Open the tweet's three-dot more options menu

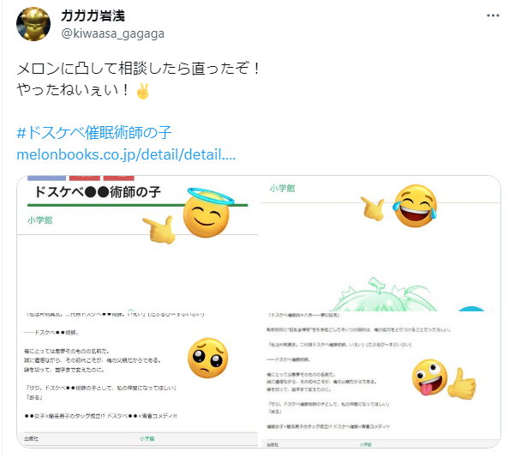click(493, 15)
